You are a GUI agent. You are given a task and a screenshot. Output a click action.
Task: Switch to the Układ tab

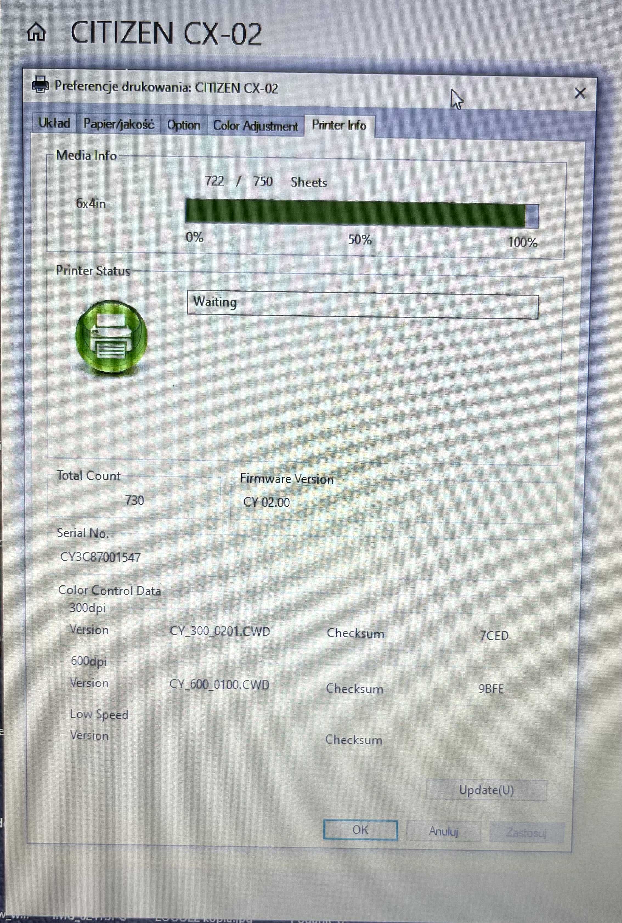[x=54, y=123]
